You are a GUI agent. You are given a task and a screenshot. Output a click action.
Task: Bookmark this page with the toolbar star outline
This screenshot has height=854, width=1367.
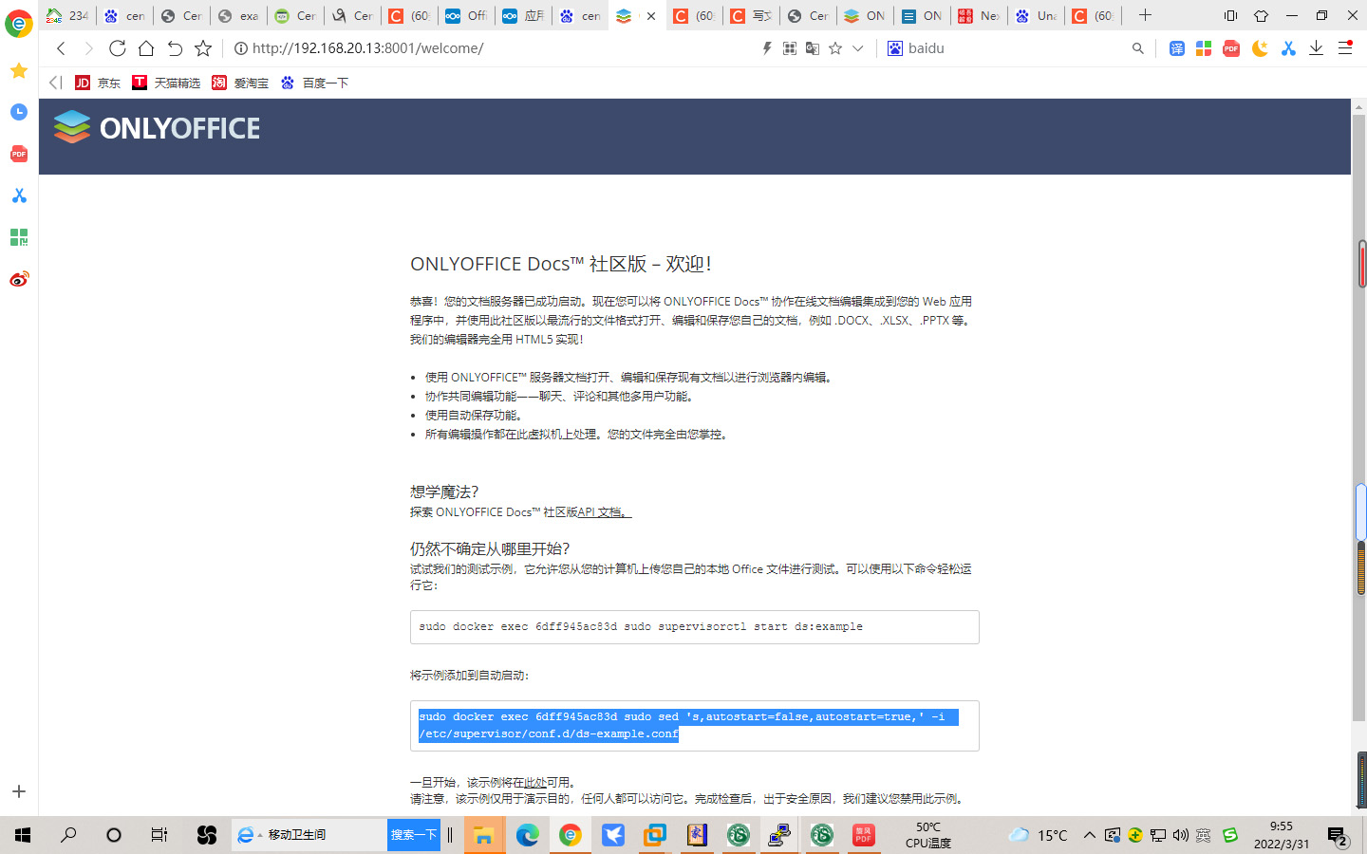coord(203,48)
